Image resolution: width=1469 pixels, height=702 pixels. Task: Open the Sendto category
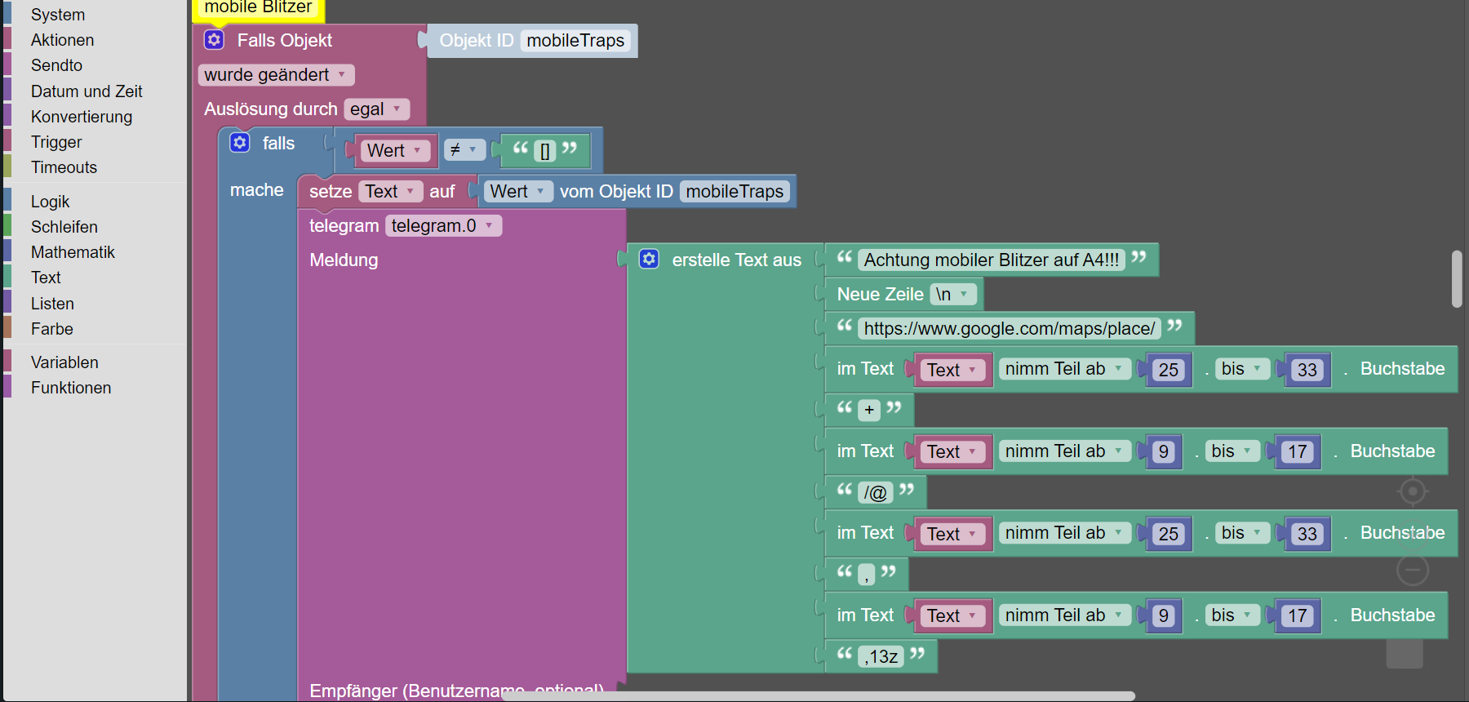(56, 65)
